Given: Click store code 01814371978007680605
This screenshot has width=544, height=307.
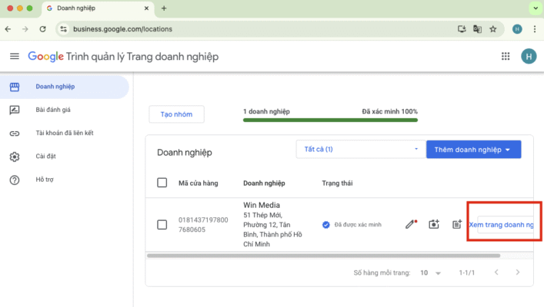Looking at the screenshot, I should pyautogui.click(x=203, y=225).
